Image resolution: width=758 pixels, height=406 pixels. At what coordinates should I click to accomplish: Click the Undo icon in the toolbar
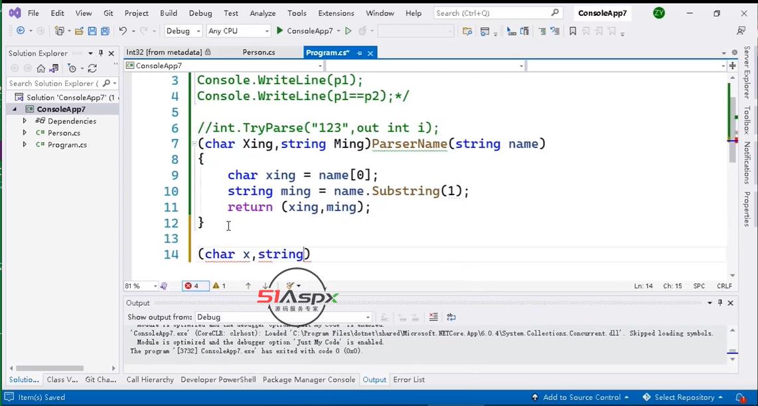(x=123, y=31)
